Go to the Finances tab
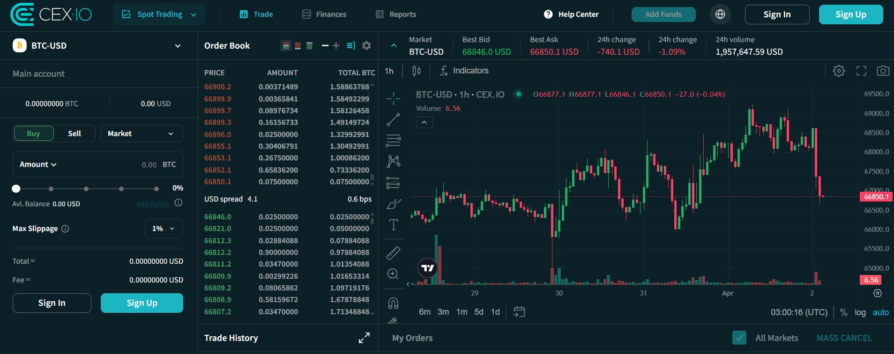The image size is (894, 354). tap(324, 14)
